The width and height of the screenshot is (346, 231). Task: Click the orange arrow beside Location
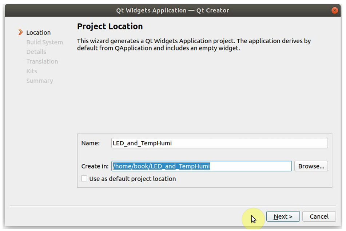click(x=20, y=32)
